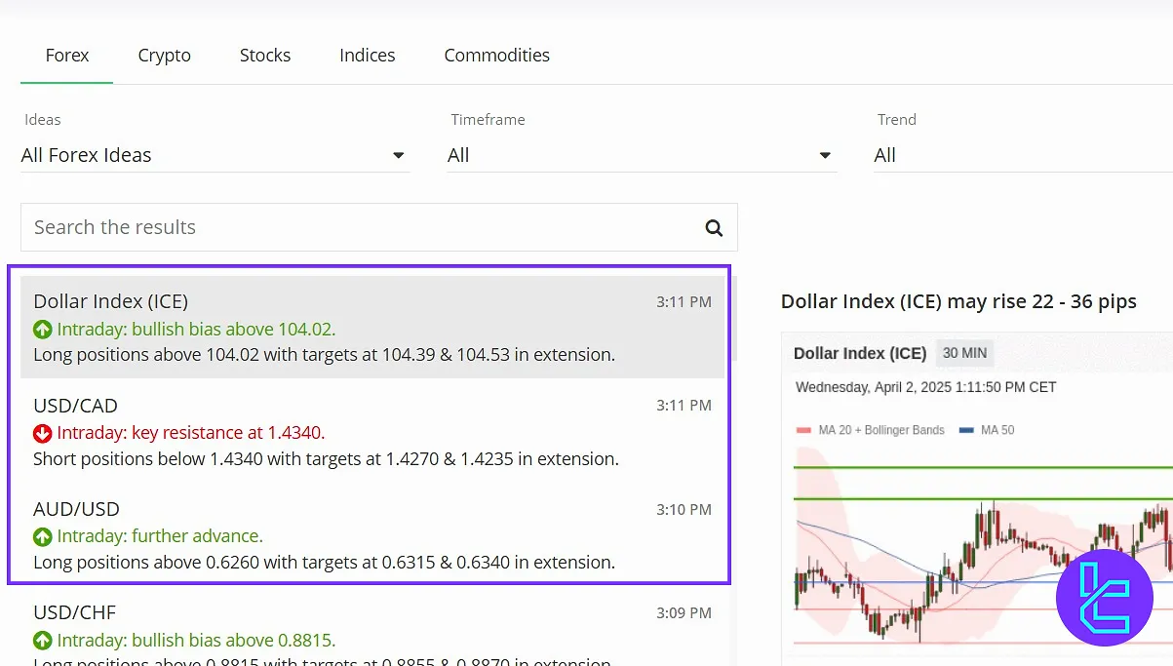
Task: Open the All Forex Ideas dropdown
Action: coord(215,156)
